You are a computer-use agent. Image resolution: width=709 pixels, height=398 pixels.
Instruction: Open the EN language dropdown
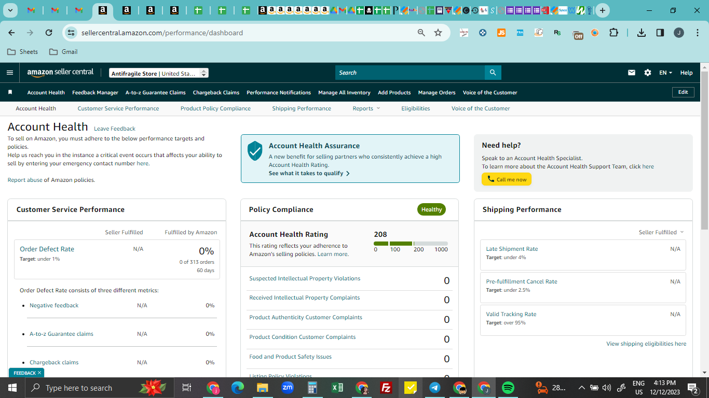[666, 73]
